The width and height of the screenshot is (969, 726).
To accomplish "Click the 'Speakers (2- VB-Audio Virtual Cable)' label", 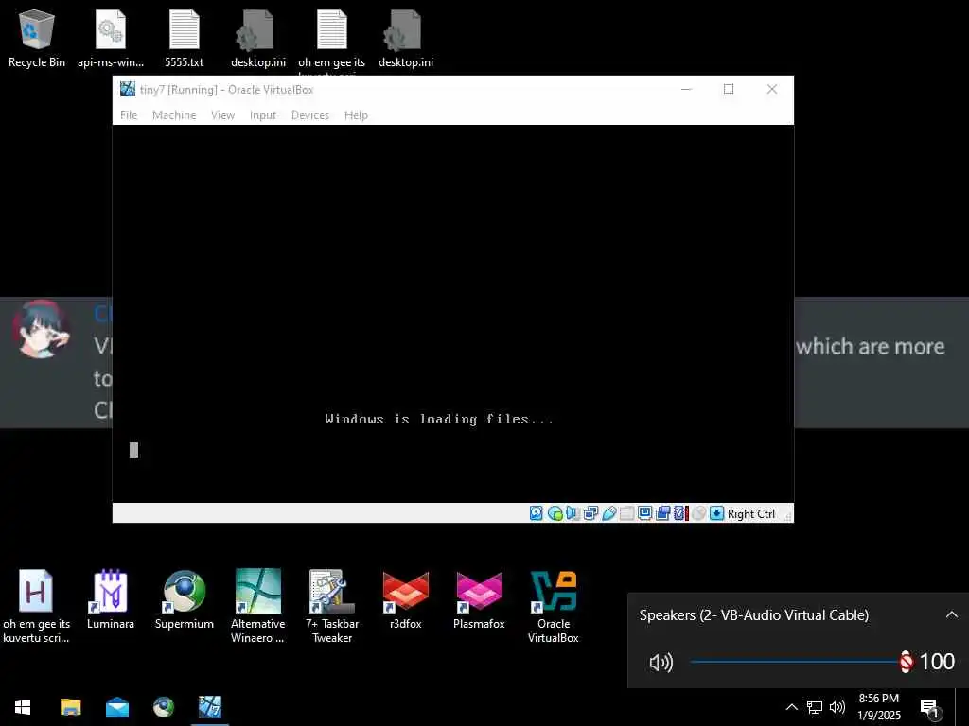I will pyautogui.click(x=754, y=615).
